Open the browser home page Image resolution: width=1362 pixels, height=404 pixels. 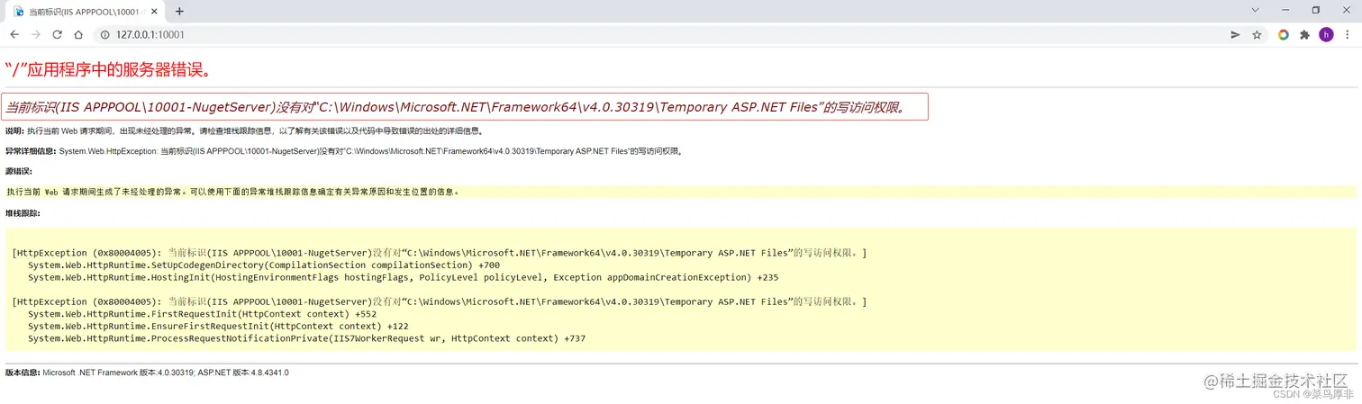coord(78,35)
